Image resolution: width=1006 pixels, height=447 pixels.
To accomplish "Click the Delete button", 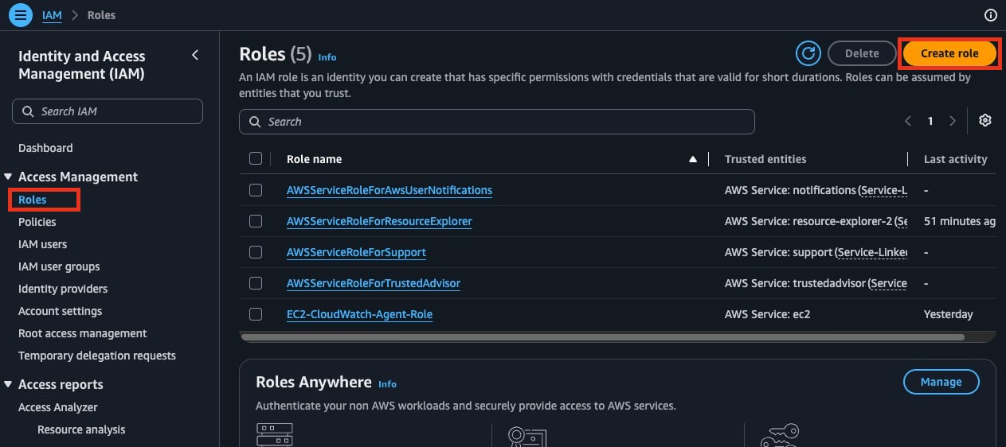I will 862,53.
